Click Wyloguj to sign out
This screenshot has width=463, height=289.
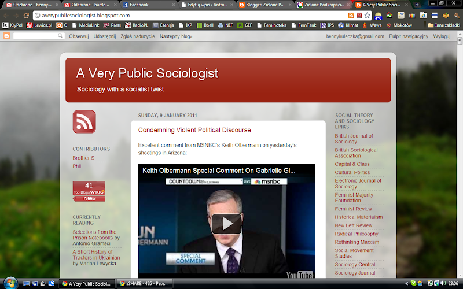[x=442, y=36]
